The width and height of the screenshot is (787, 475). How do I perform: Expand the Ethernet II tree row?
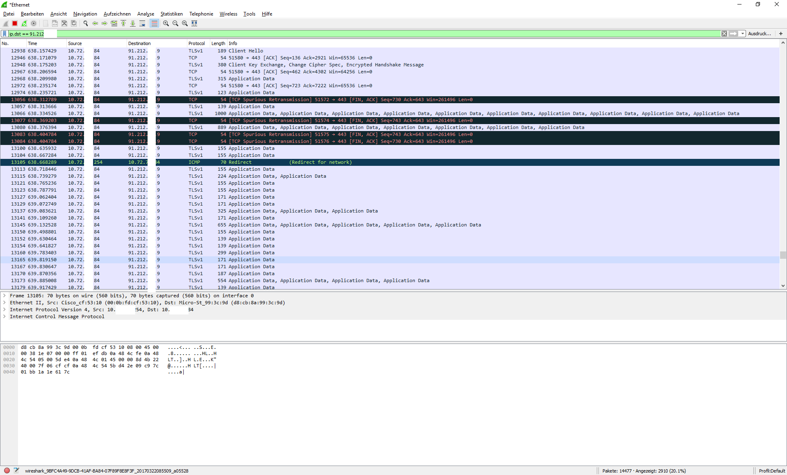coord(5,303)
